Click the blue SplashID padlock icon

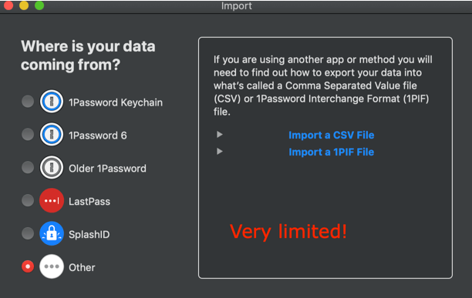click(52, 233)
